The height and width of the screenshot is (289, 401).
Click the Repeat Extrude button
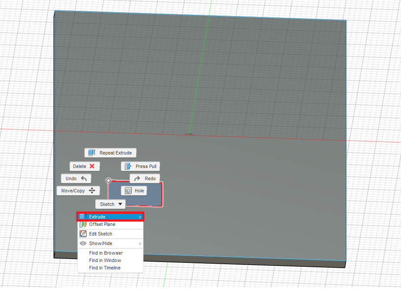pos(110,152)
